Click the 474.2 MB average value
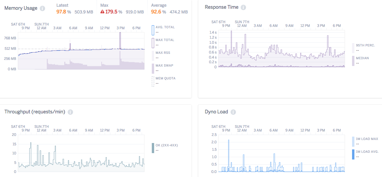 click(x=178, y=12)
